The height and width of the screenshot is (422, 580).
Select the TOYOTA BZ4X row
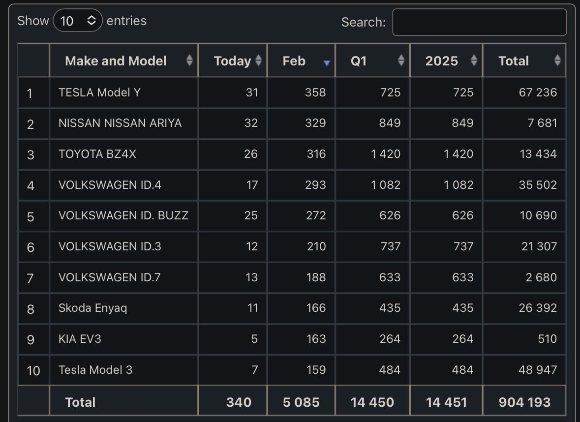tap(97, 154)
